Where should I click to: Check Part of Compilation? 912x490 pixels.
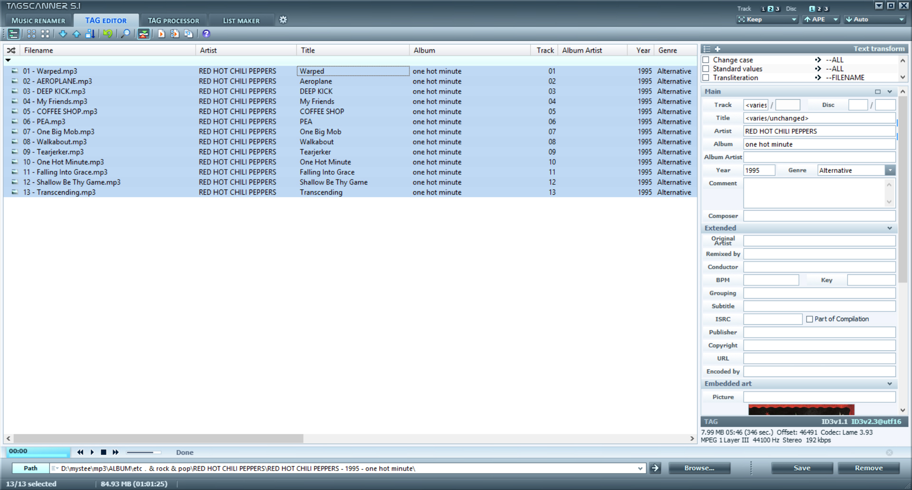point(809,319)
